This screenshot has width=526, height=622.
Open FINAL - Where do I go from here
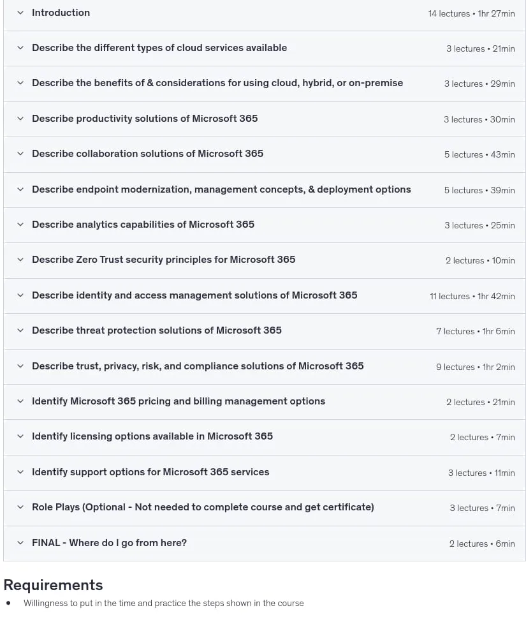tap(109, 543)
